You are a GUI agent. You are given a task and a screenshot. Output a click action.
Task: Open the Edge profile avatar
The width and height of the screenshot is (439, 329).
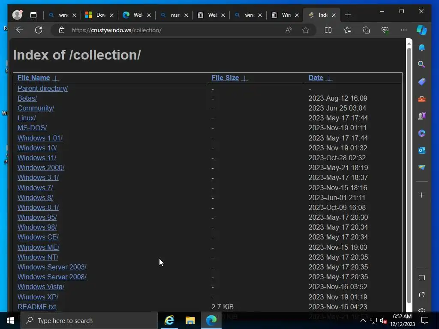tap(17, 15)
